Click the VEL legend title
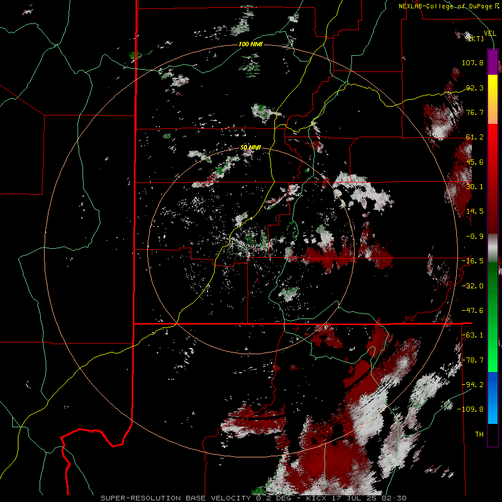 click(490, 33)
